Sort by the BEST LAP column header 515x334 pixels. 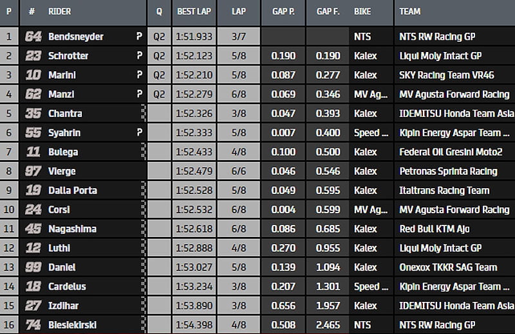194,12
